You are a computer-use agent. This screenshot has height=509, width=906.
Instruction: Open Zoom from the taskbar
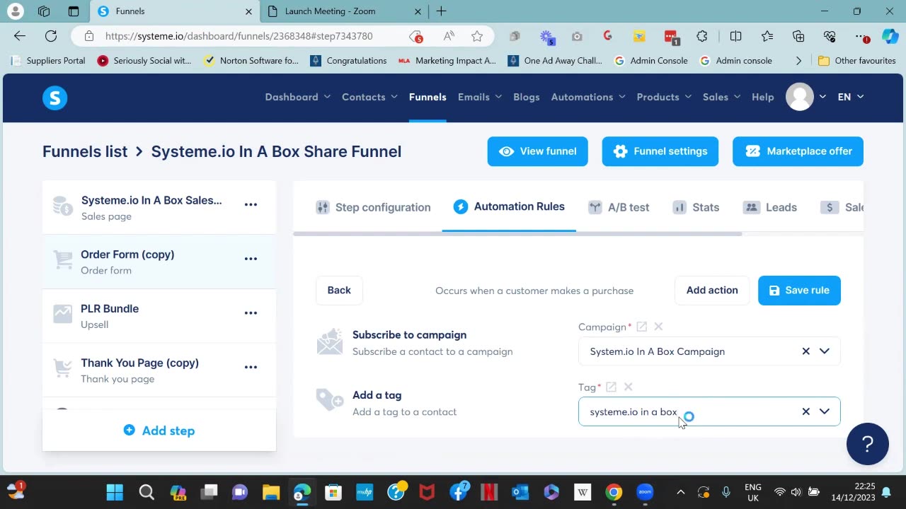click(x=645, y=492)
